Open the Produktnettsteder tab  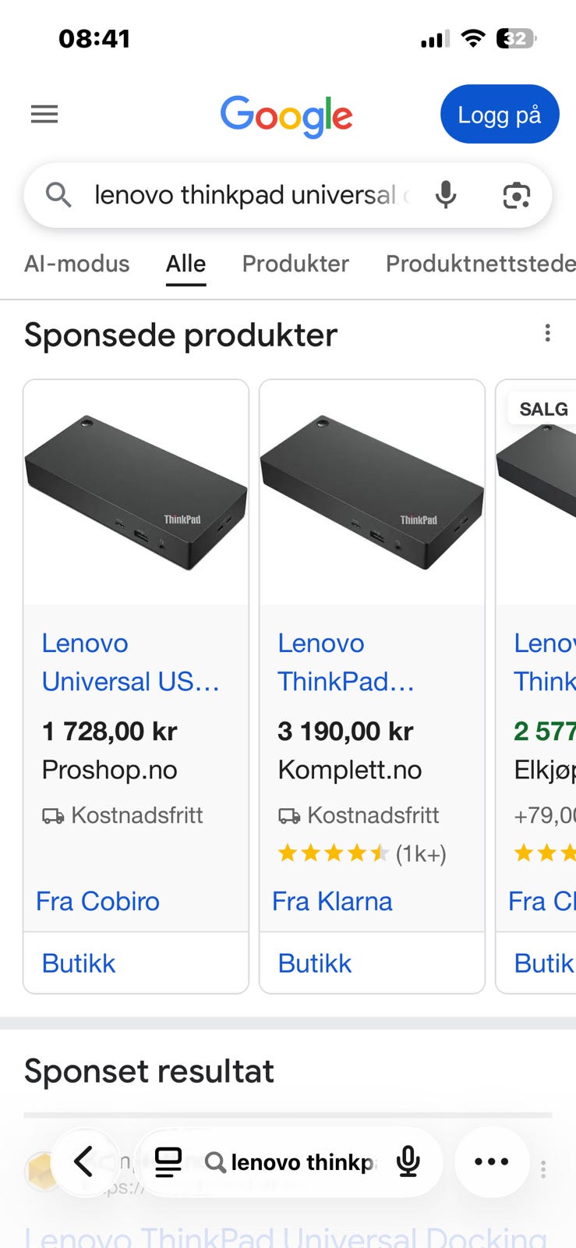[480, 264]
